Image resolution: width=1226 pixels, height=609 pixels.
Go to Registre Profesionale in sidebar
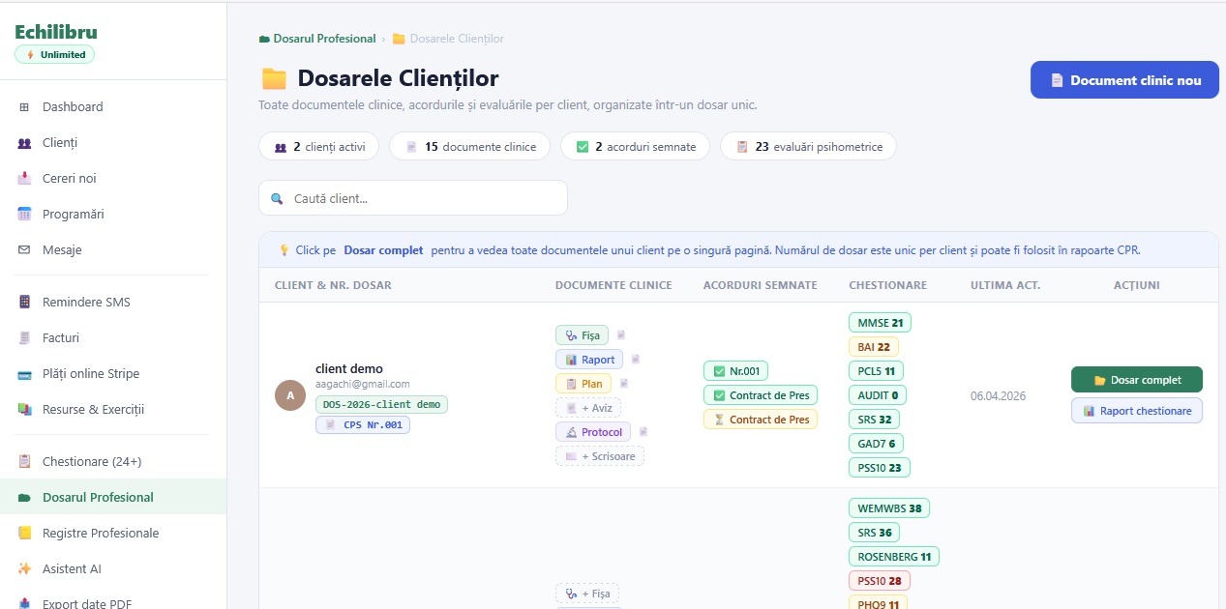coord(100,534)
